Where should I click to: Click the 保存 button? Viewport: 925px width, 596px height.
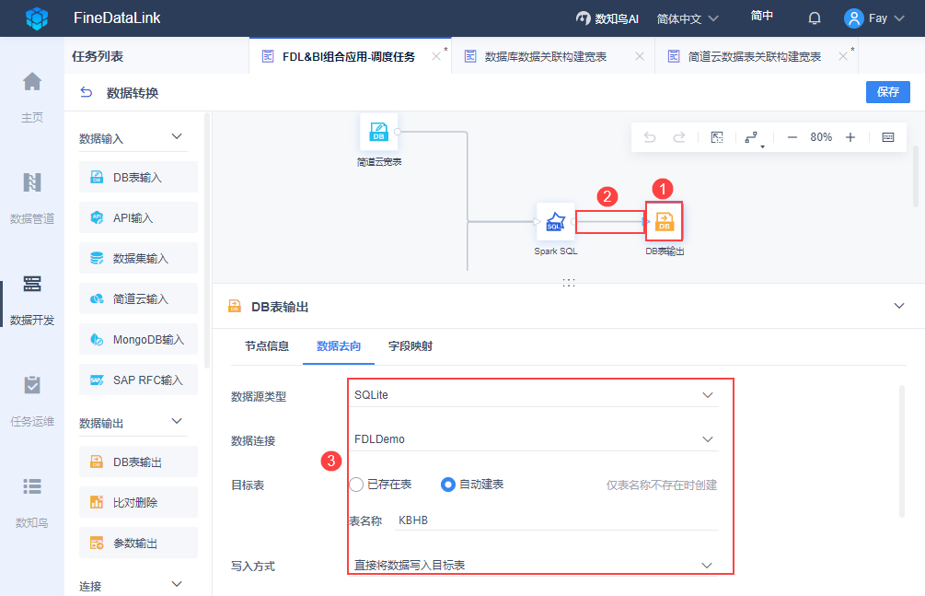tap(888, 92)
